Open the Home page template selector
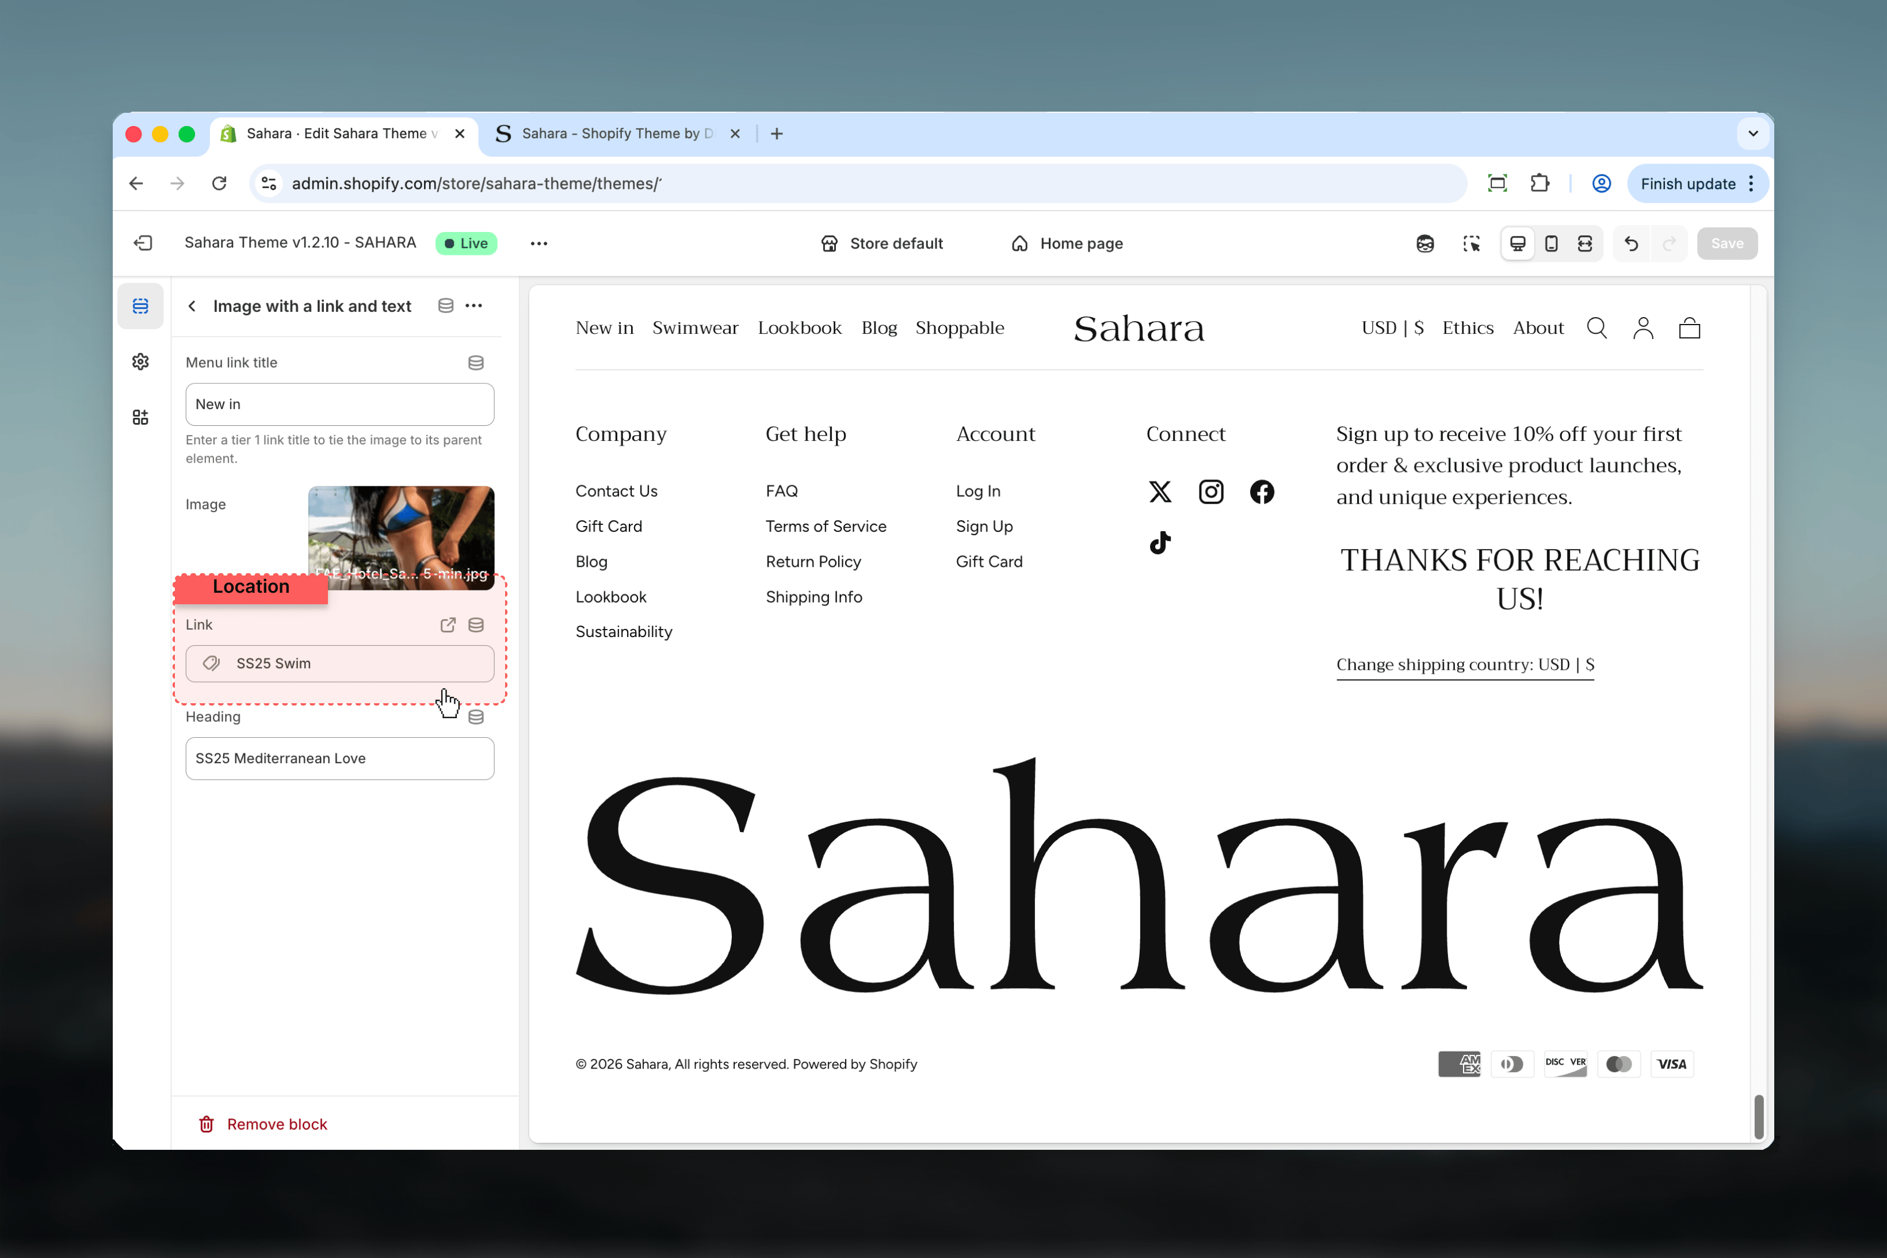The width and height of the screenshot is (1887, 1258). coord(1067,244)
